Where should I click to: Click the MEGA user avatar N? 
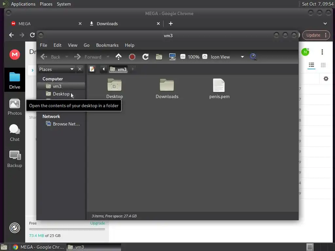point(305,52)
